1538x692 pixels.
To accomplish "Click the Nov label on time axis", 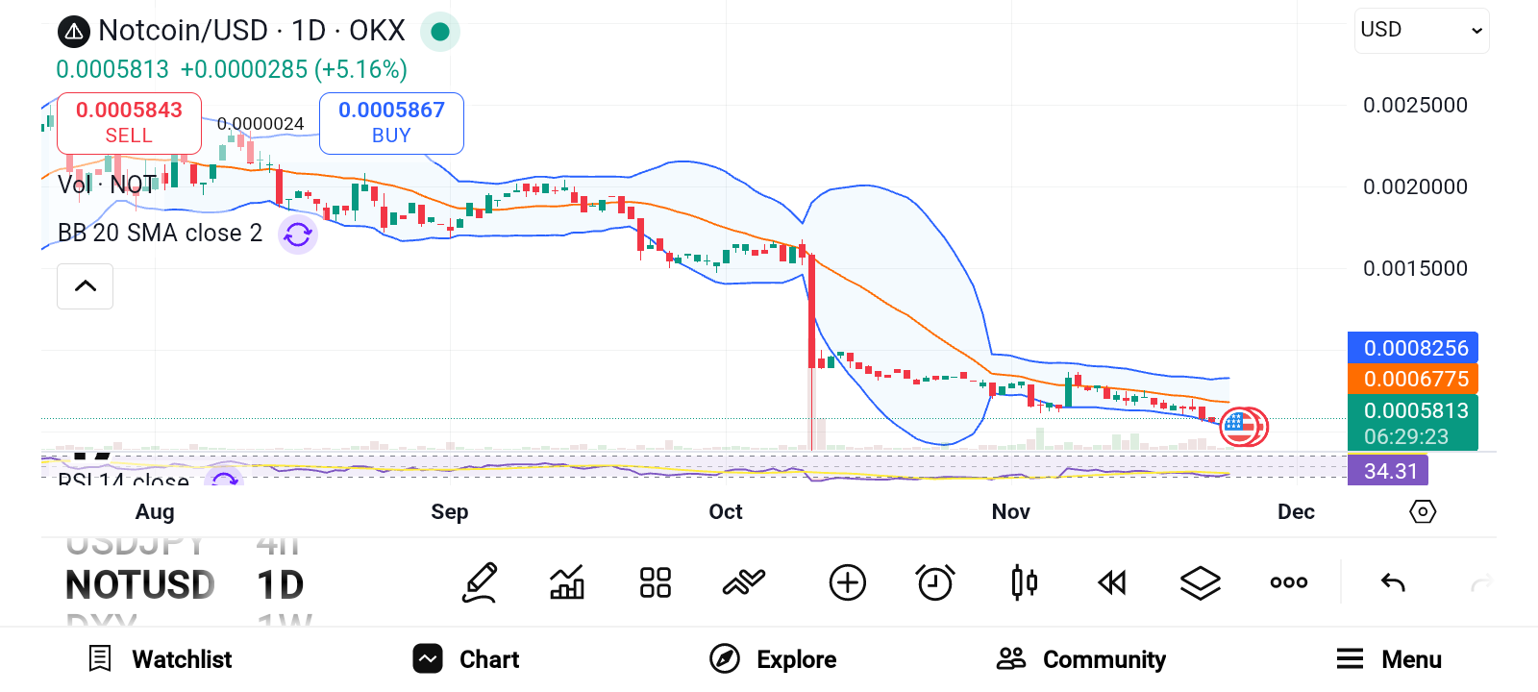I will tap(1011, 511).
